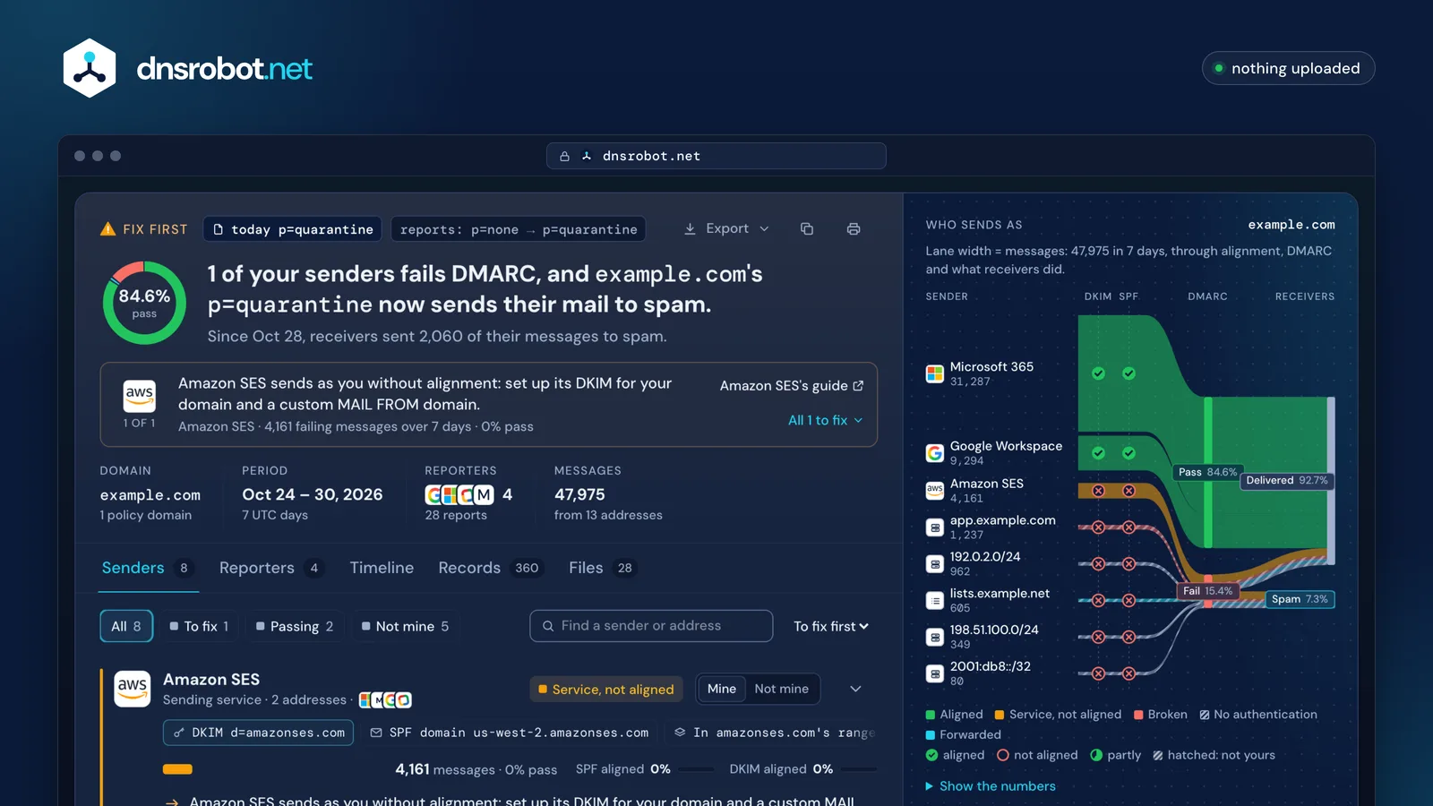Click the document icon in today p=quarantine chip
1433x806 pixels.
(x=219, y=229)
